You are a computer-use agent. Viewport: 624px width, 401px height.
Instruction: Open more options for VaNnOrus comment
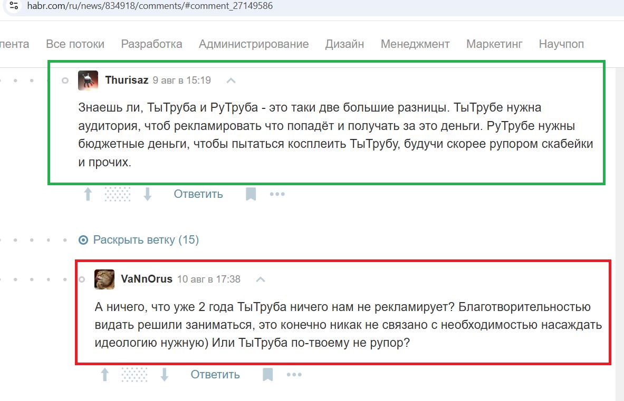[294, 374]
